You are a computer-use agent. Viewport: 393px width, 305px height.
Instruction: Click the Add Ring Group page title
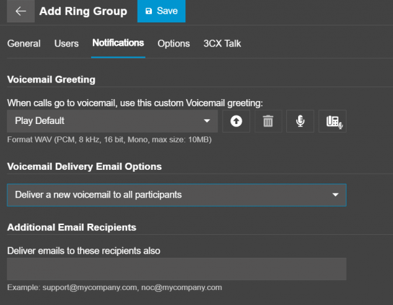(x=83, y=11)
